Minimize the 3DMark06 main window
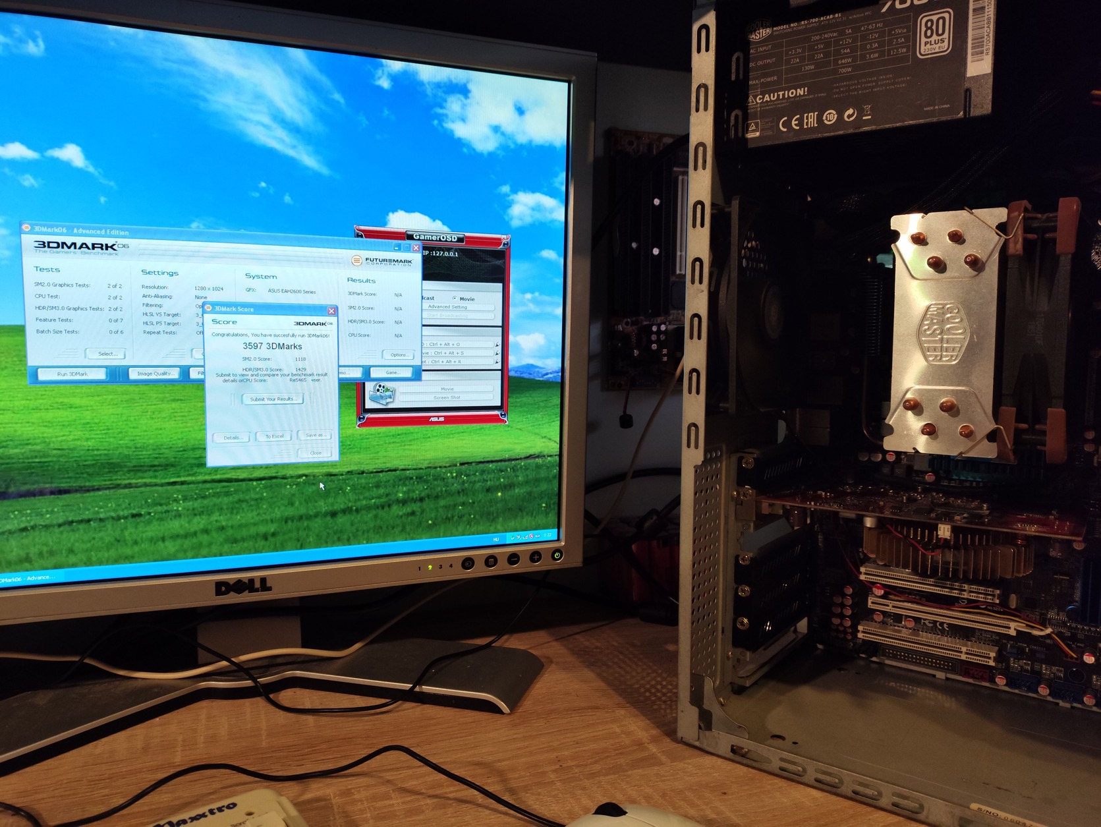The width and height of the screenshot is (1101, 827). point(397,247)
